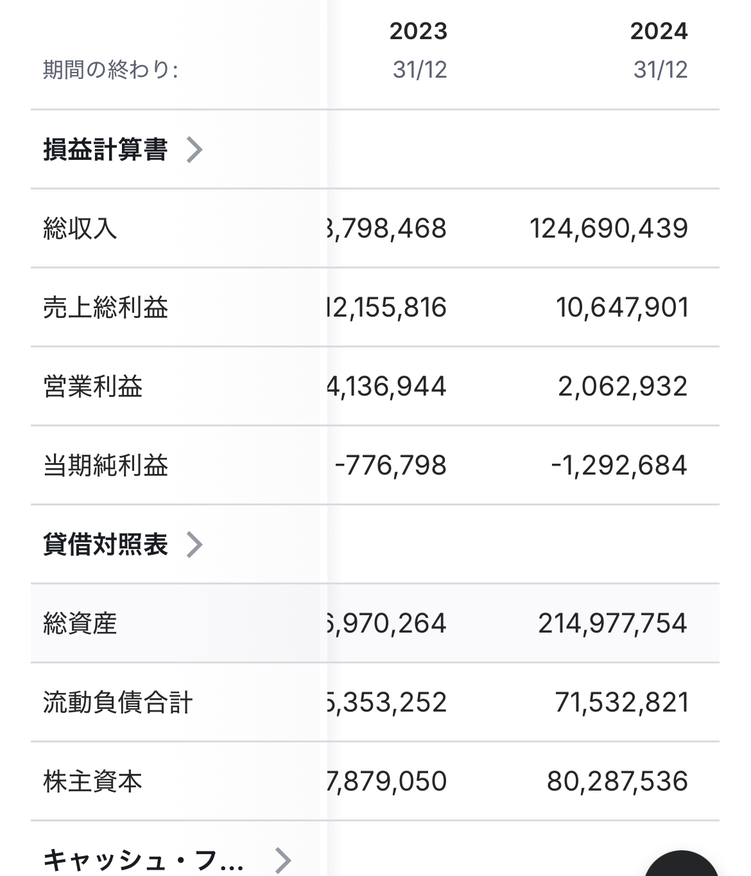Image resolution: width=751 pixels, height=876 pixels.
Task: Open the 損益計算書 heading text
Action: point(105,150)
